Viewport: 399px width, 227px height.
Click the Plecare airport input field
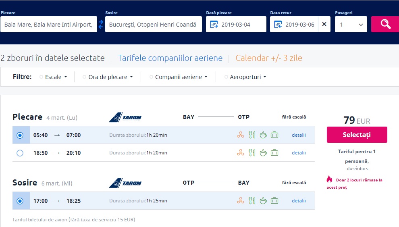pos(48,25)
